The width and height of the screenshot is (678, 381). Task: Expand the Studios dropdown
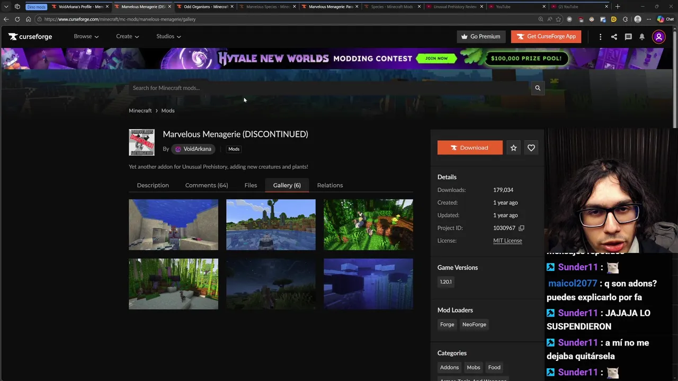[x=168, y=37]
